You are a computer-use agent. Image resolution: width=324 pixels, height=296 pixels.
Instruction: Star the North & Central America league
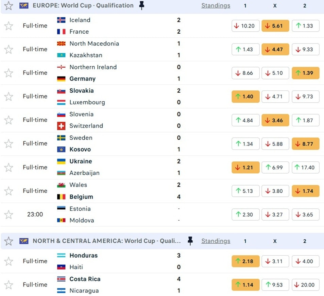8,241
